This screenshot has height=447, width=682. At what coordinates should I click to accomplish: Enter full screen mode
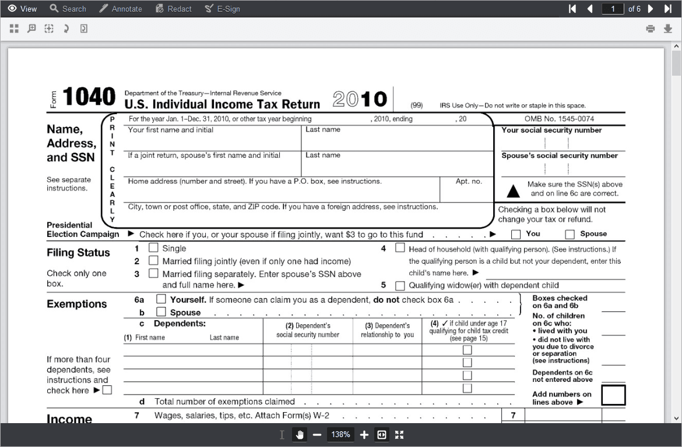point(399,434)
